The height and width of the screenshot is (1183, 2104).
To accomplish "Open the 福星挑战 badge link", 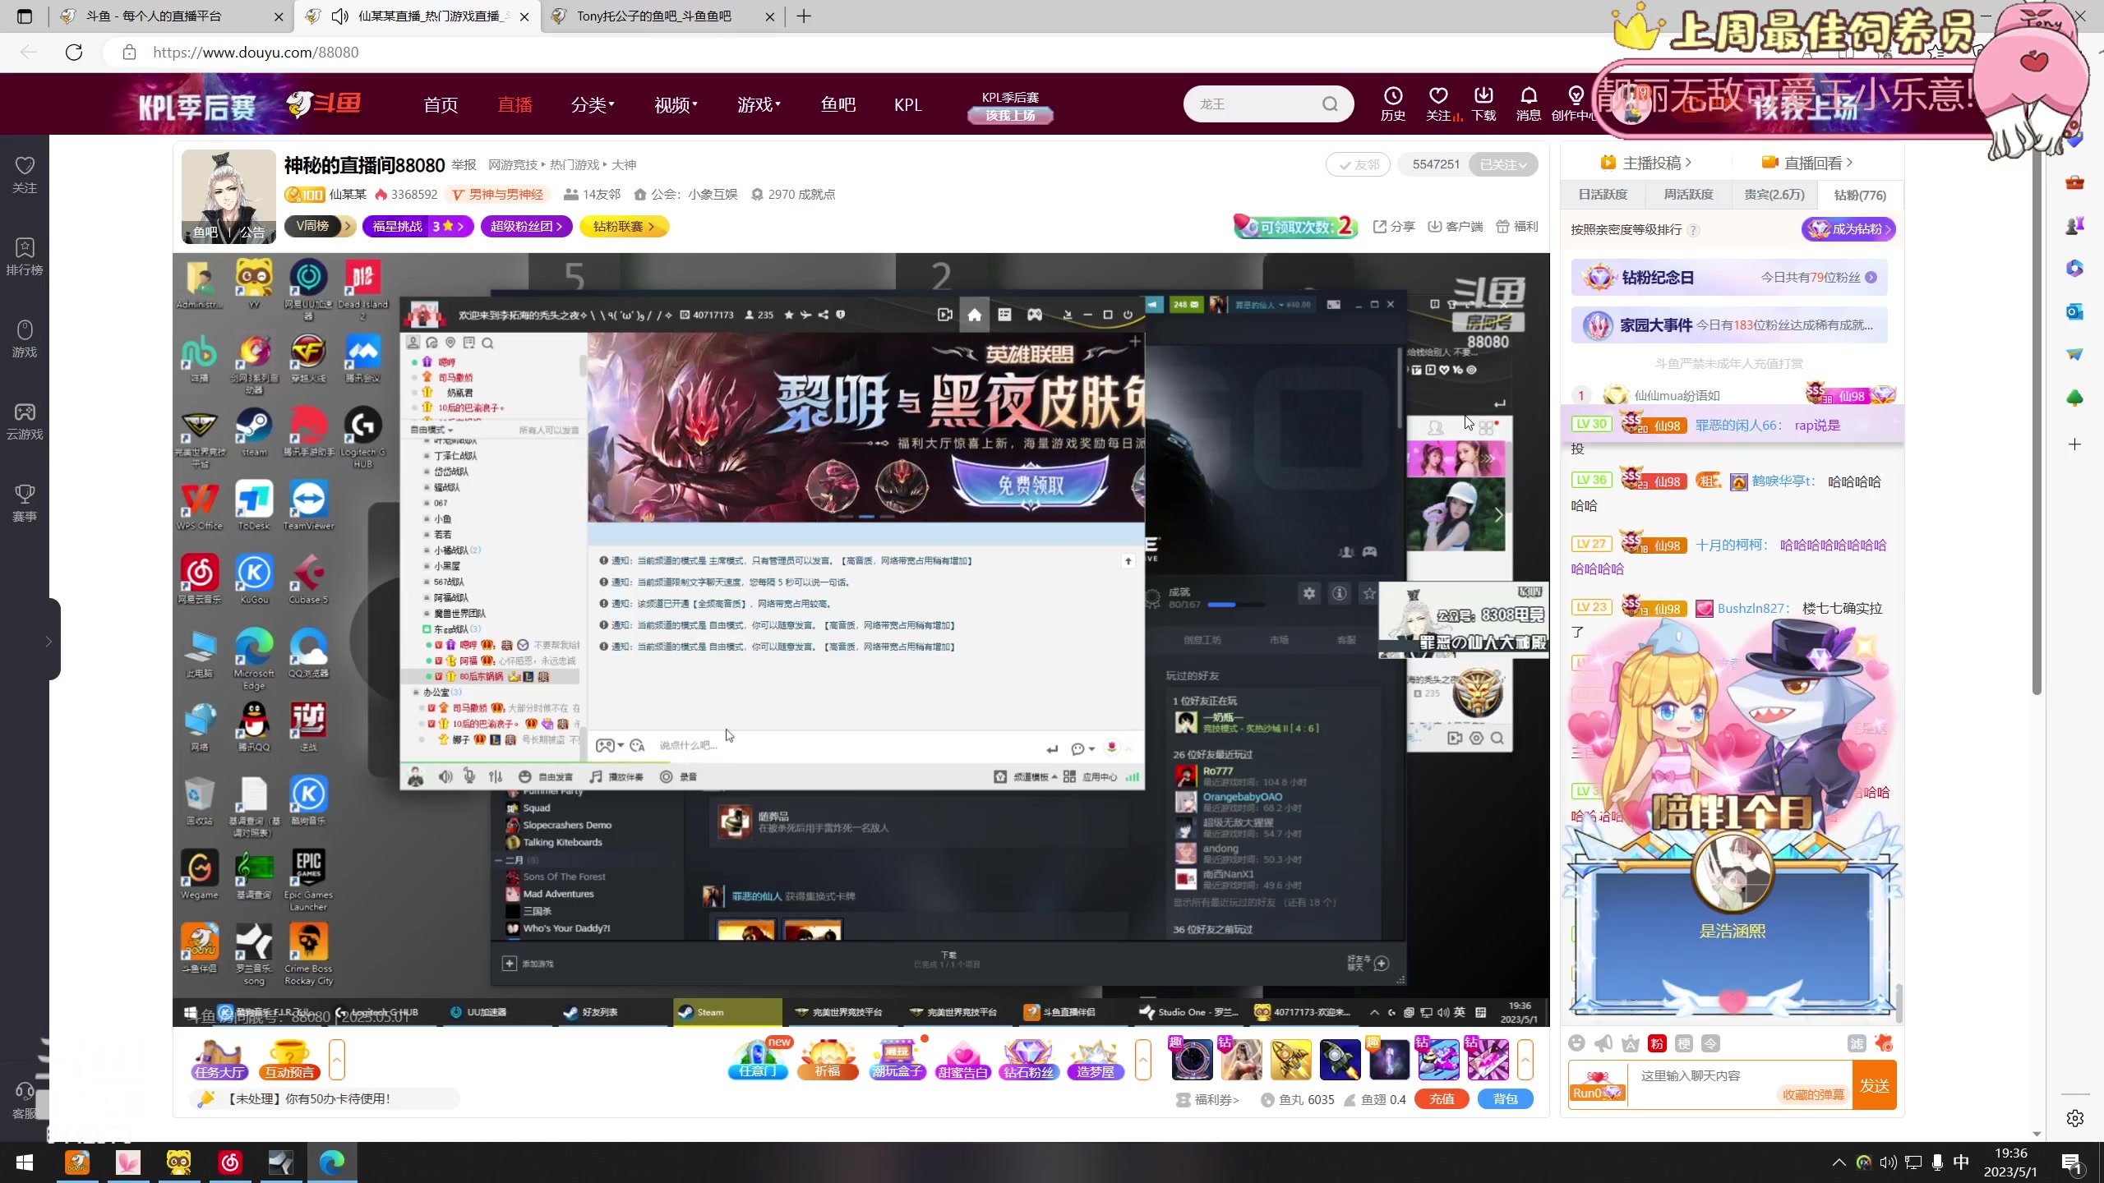I will (x=418, y=226).
